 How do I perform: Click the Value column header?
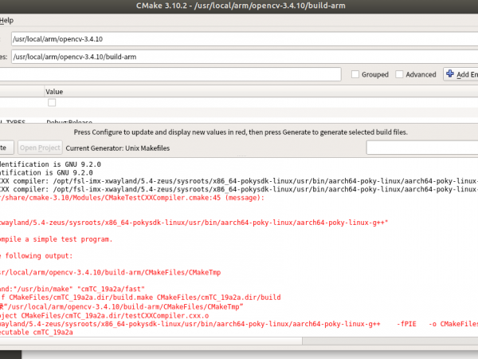pos(54,92)
